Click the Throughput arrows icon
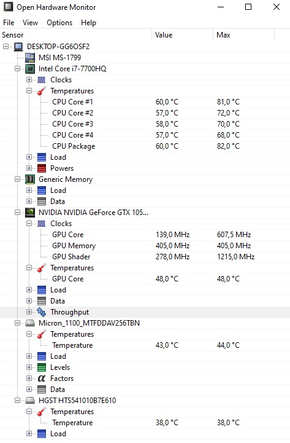 (x=42, y=312)
